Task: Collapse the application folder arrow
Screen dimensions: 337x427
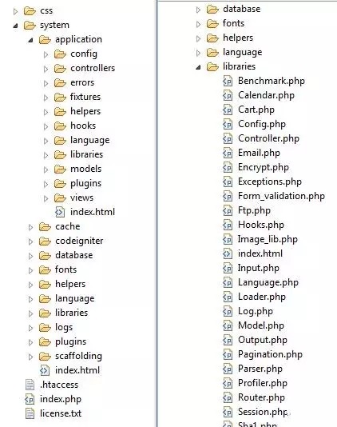Action: (30, 40)
